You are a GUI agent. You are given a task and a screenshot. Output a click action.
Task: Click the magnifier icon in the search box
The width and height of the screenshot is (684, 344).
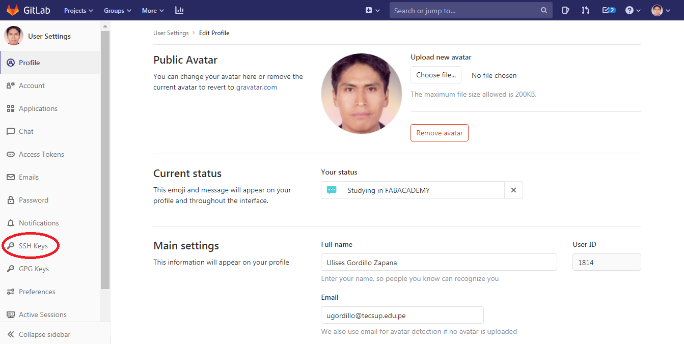click(x=544, y=10)
